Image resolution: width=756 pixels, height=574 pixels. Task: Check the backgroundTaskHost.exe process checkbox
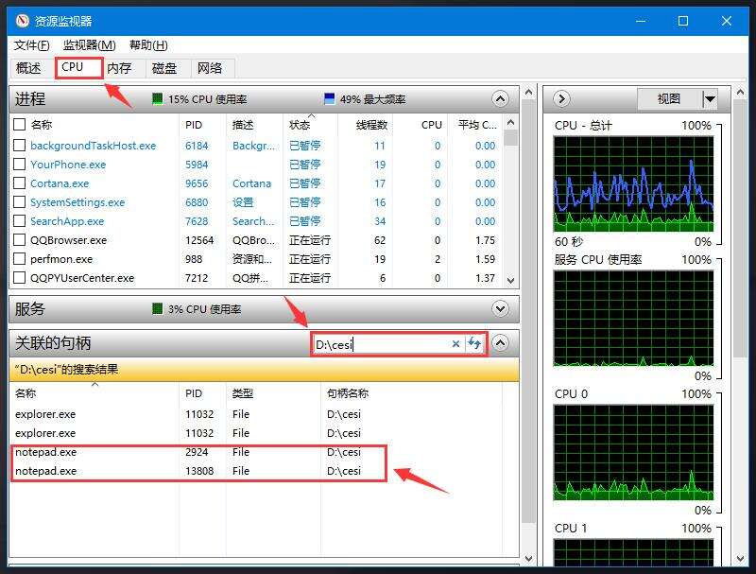coord(17,146)
